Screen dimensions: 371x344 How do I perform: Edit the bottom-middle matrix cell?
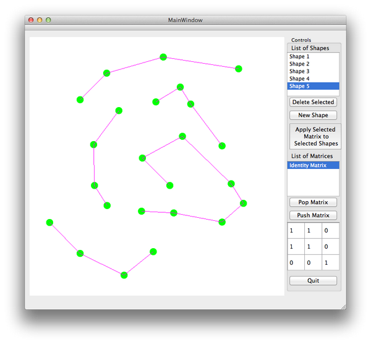313,262
